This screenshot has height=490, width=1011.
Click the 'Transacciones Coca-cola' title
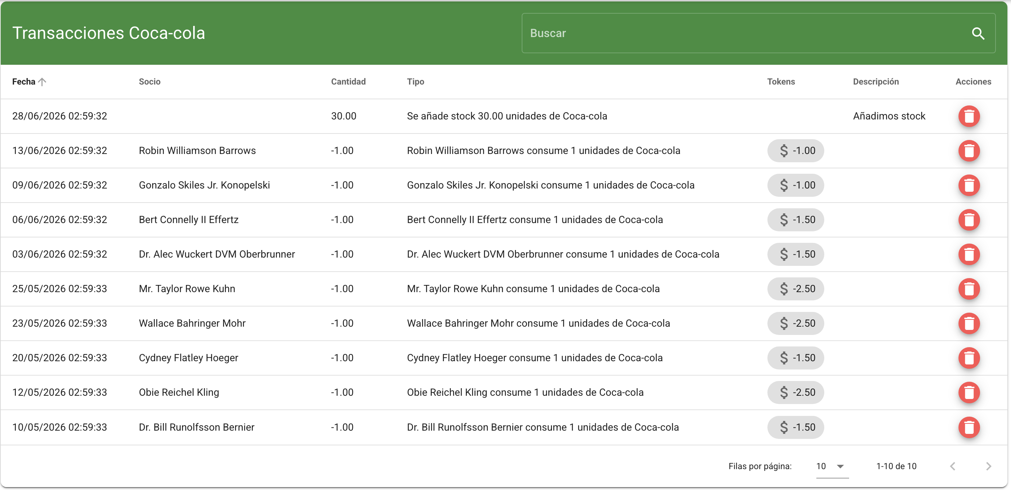[x=109, y=33]
